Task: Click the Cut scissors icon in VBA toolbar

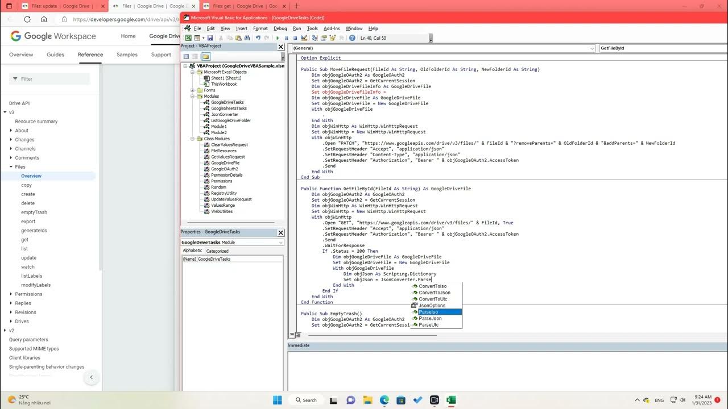Action: click(221, 38)
